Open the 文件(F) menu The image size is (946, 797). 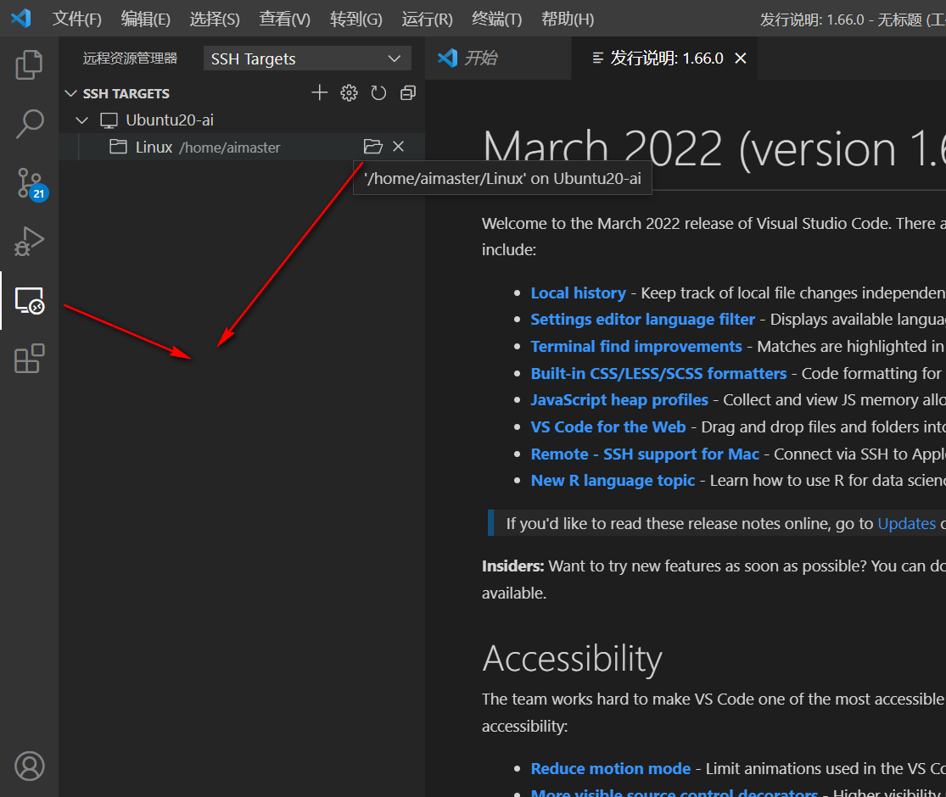click(x=76, y=20)
